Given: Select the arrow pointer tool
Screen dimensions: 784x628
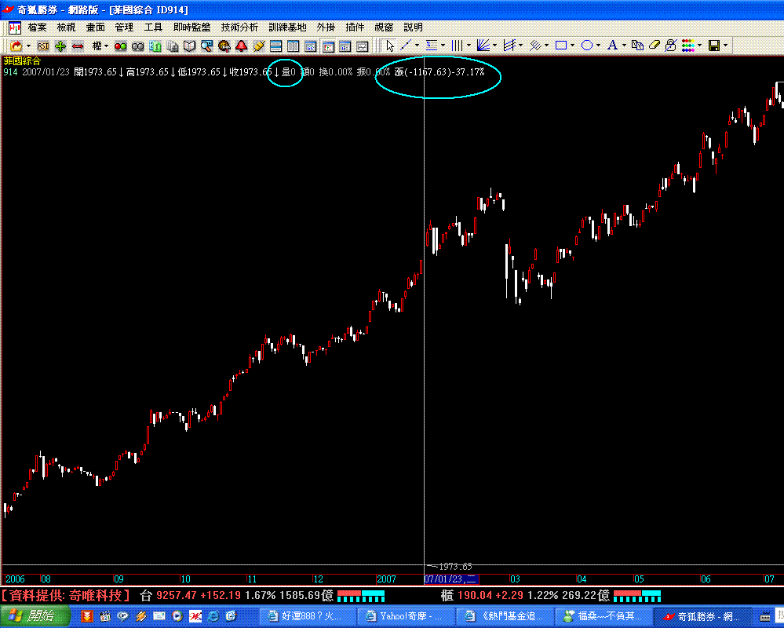Looking at the screenshot, I should point(390,46).
